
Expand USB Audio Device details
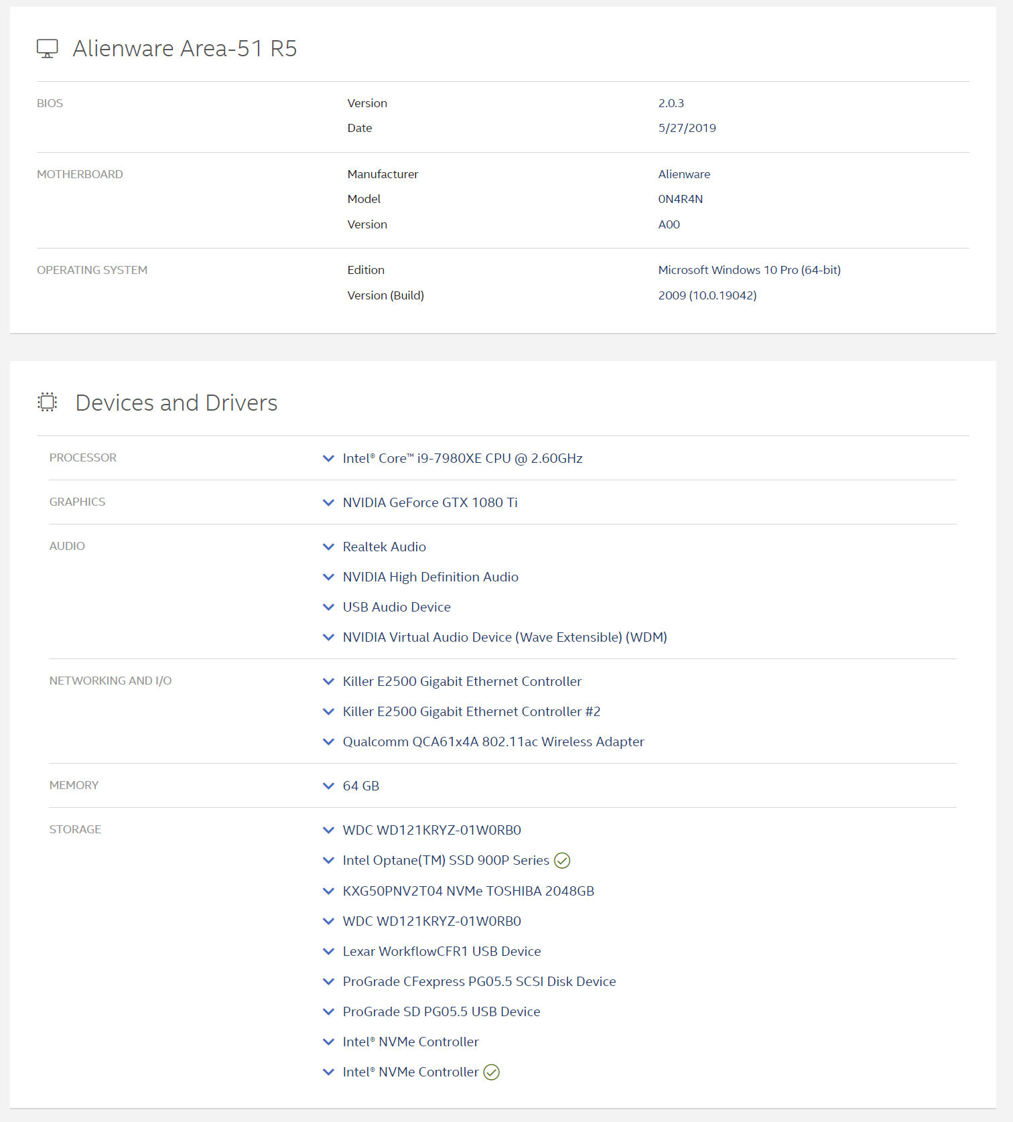click(328, 608)
